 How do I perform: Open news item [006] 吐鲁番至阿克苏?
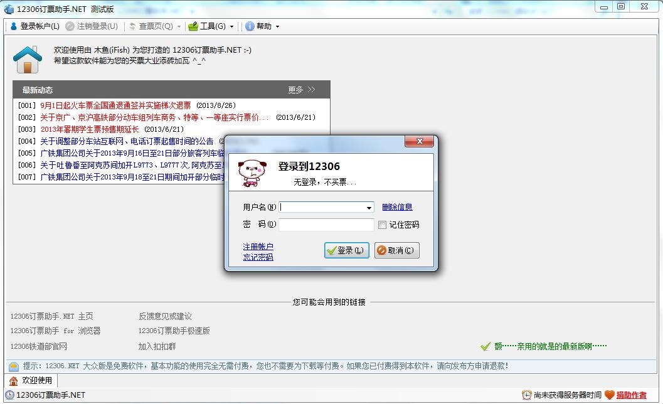coord(132,164)
